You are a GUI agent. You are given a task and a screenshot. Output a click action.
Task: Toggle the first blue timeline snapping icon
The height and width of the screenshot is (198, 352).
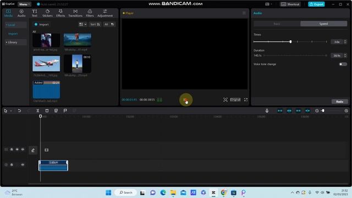coord(280,111)
